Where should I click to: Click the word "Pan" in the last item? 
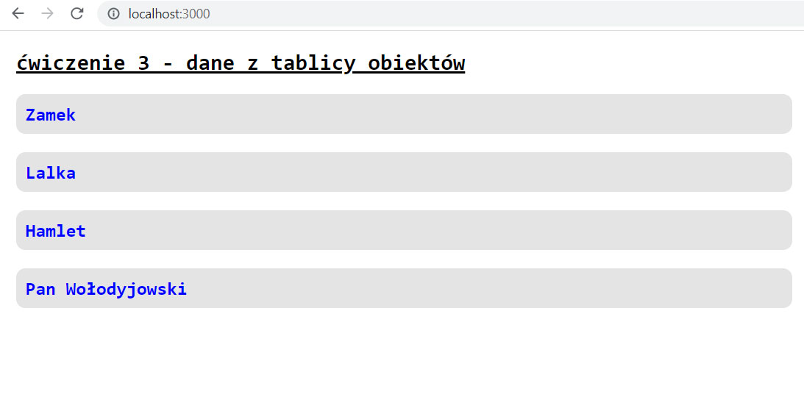pyautogui.click(x=40, y=289)
